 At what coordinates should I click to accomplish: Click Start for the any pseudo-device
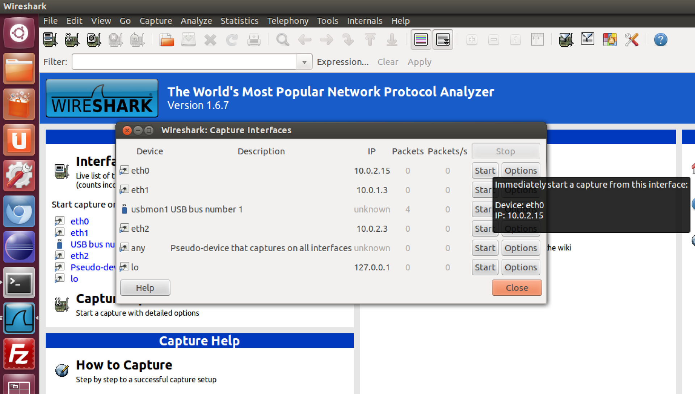pos(485,248)
